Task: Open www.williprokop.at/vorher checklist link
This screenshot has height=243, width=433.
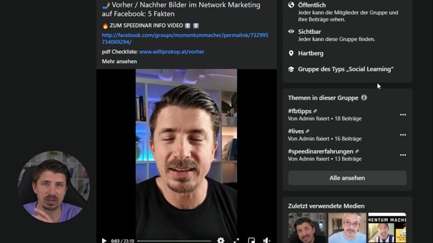Action: 172,52
